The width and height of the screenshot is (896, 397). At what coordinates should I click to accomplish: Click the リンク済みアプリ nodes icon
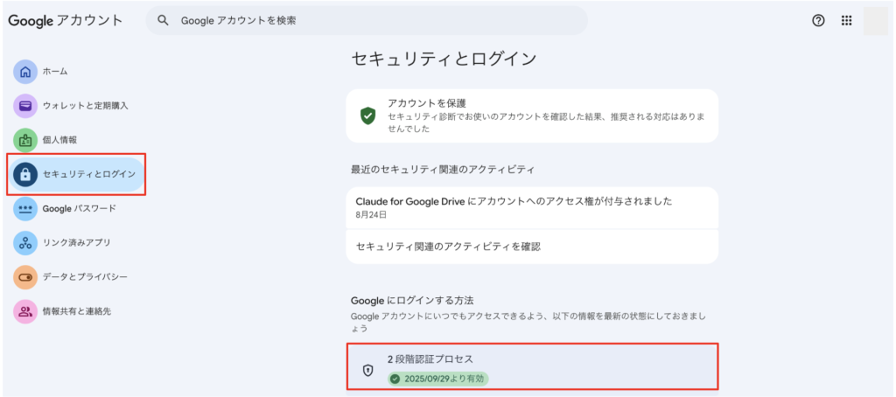(x=25, y=243)
